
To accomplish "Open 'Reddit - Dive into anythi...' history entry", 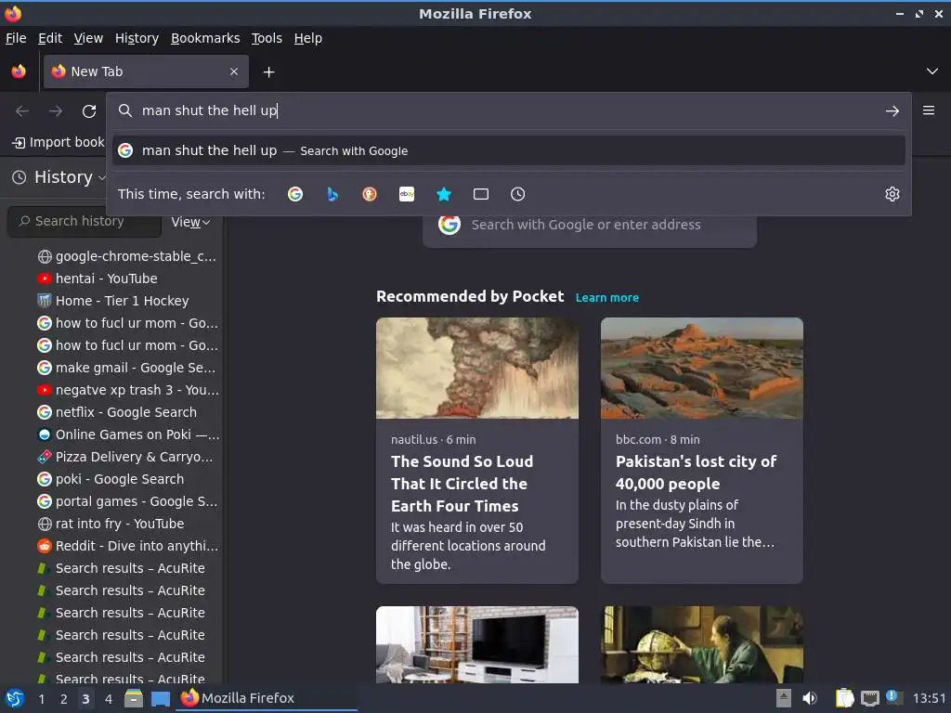I will (x=127, y=546).
